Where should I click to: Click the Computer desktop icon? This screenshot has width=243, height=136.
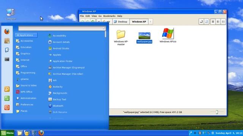[x=10, y=14]
